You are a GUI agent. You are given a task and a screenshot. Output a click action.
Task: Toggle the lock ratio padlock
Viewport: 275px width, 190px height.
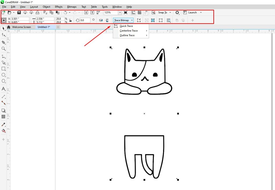pyautogui.click(x=70, y=20)
